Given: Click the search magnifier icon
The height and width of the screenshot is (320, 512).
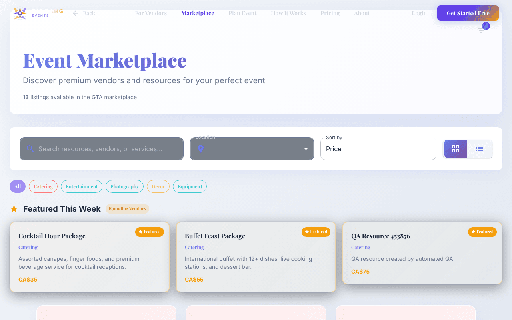Looking at the screenshot, I should 30,148.
